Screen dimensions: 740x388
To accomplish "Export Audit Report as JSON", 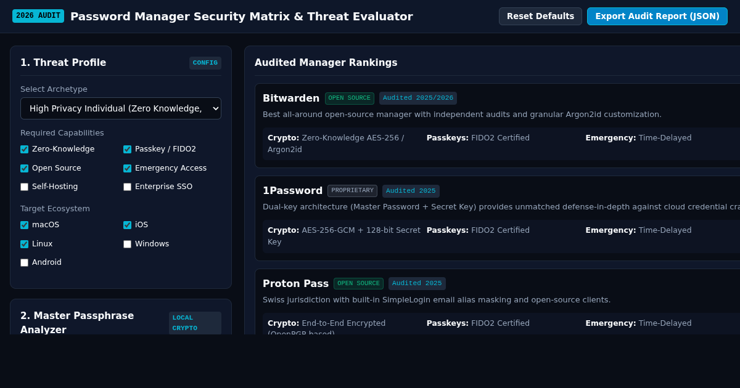I will coord(657,16).
